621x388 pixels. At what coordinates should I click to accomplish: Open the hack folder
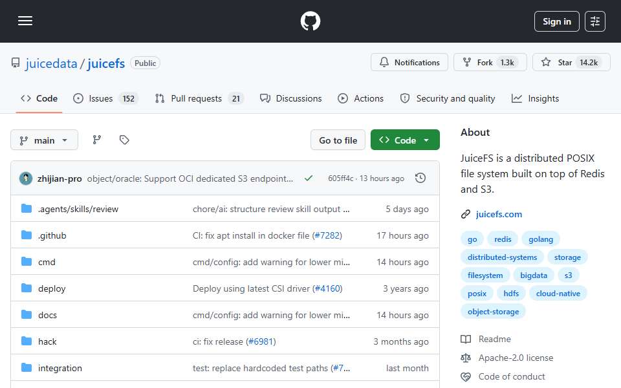(x=47, y=341)
